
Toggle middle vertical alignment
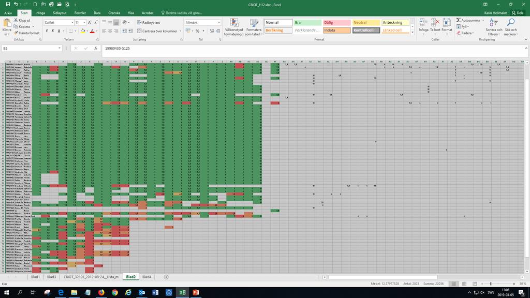coord(110,22)
